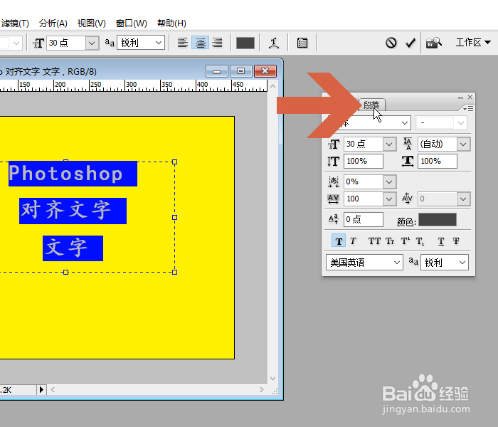This screenshot has width=498, height=427.
Task: Click the baseline shift 0 点 field
Action: pos(364,219)
